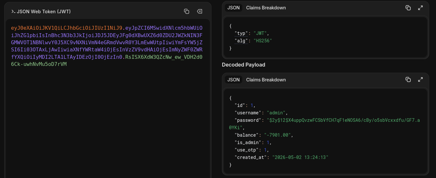Copy the decoded header JSON
This screenshot has height=178, width=436.
click(408, 8)
